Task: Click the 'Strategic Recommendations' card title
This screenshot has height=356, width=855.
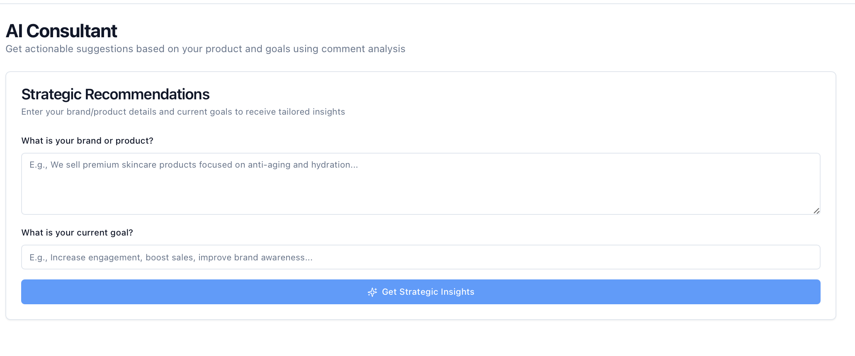Action: click(x=115, y=94)
